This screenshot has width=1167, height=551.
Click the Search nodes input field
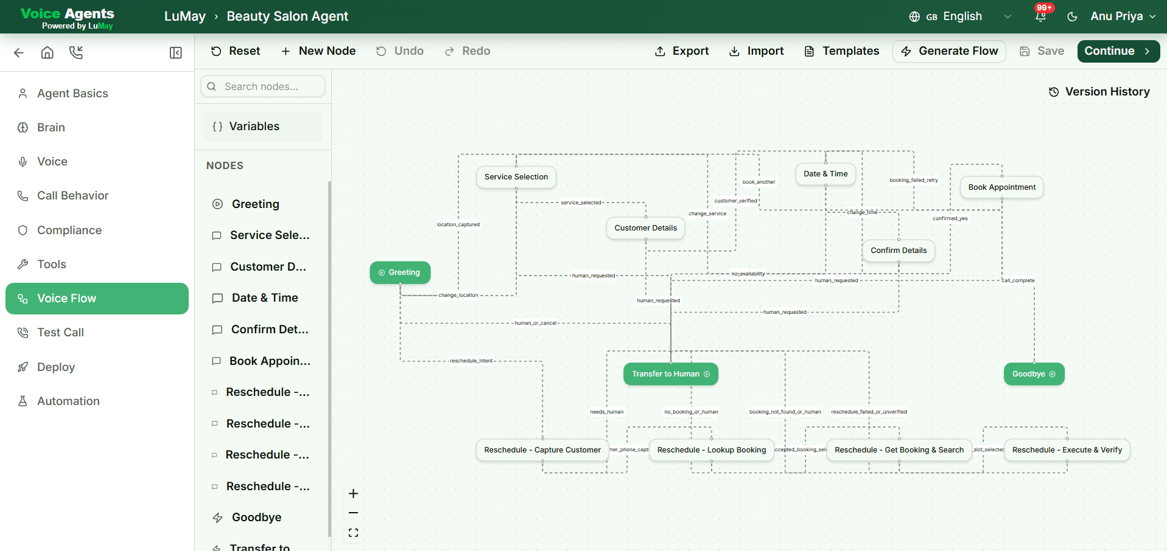pyautogui.click(x=263, y=86)
